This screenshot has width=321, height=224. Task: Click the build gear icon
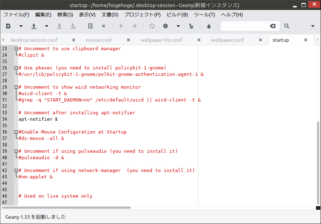click(x=165, y=26)
